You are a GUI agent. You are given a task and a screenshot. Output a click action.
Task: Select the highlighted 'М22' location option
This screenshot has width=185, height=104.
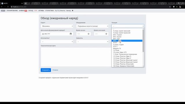[x=127, y=41]
